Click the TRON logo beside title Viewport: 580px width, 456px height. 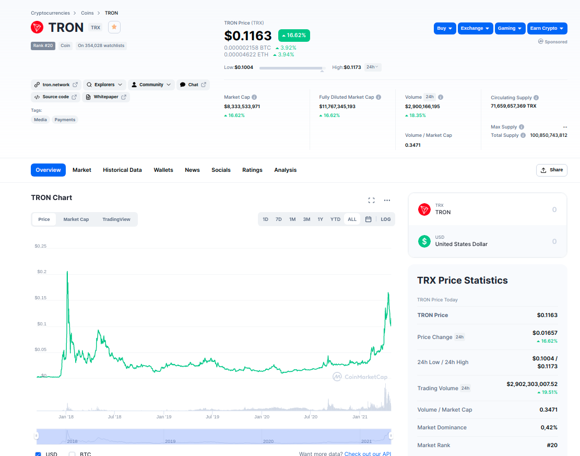pos(37,27)
